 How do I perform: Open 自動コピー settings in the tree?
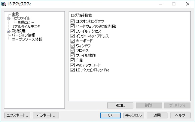[26, 23]
